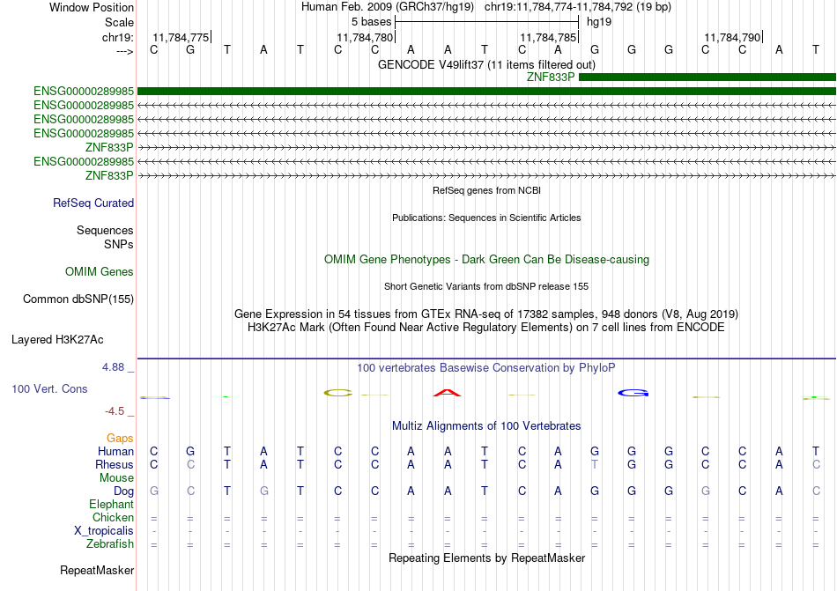Click the short ZNF833P exon block at top right
The image size is (837, 591).
click(x=707, y=78)
